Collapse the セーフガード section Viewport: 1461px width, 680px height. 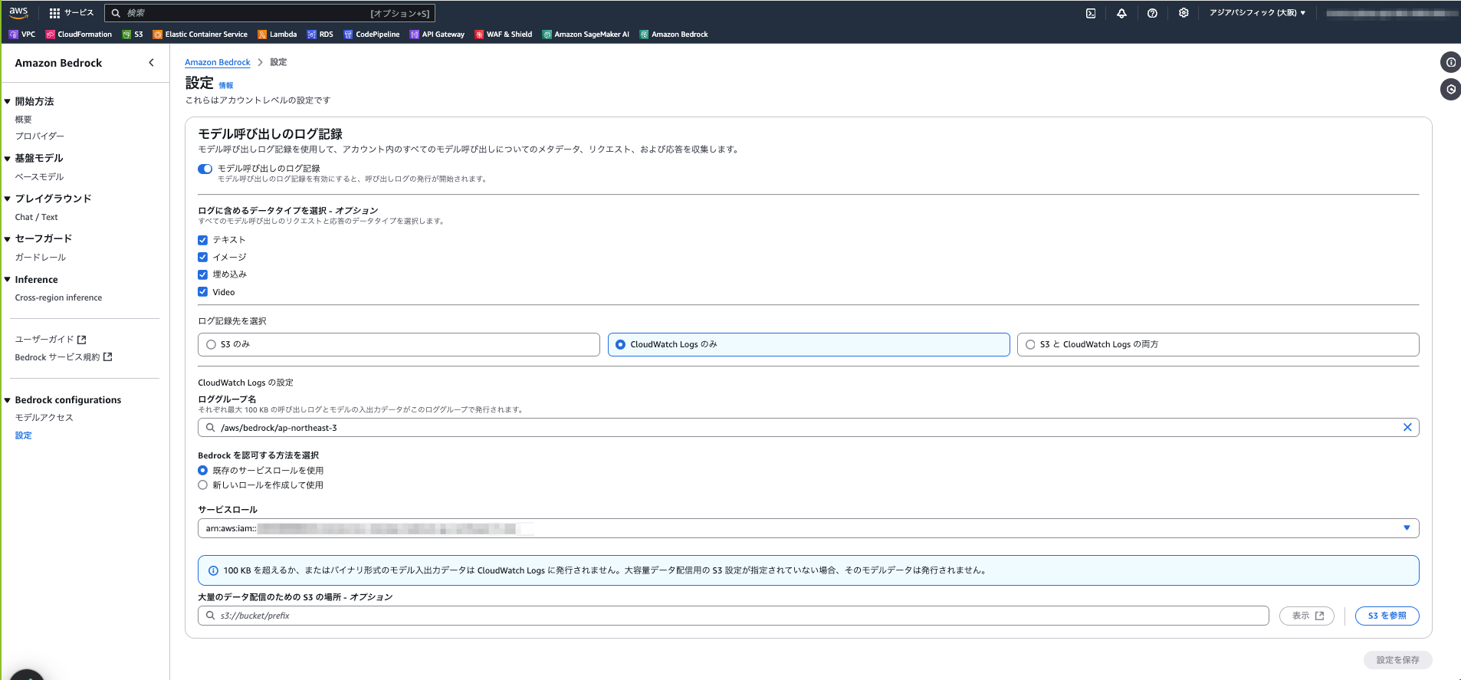click(x=7, y=239)
